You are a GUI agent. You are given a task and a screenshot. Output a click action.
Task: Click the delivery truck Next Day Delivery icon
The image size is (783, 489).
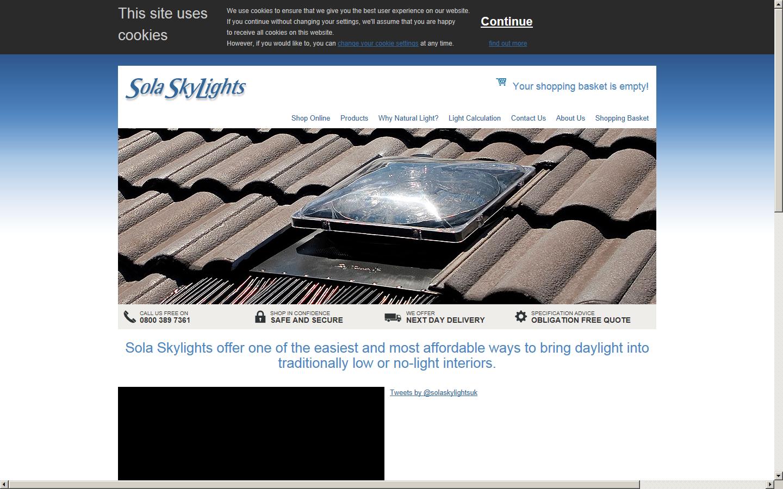click(x=391, y=316)
